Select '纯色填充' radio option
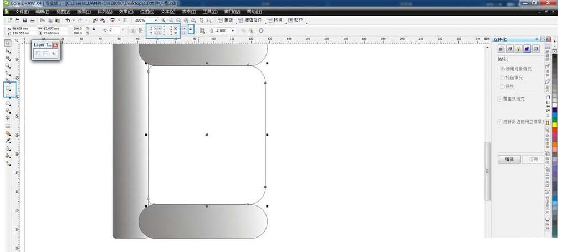This screenshot has width=562, height=252. coord(502,78)
